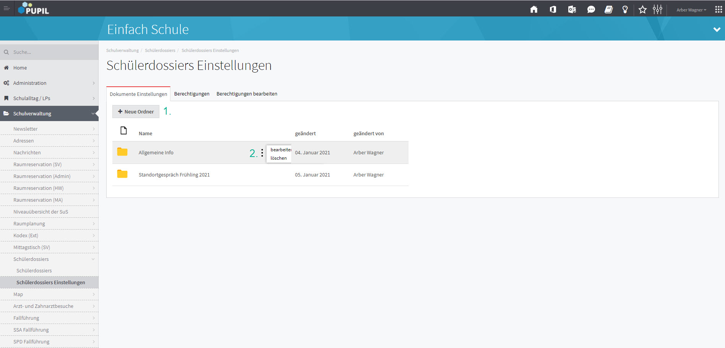Sort by geändert column header
This screenshot has height=348, width=725.
[305, 133]
